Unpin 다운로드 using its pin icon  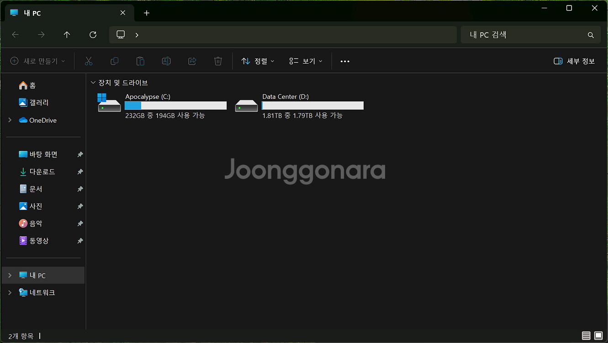(80, 172)
